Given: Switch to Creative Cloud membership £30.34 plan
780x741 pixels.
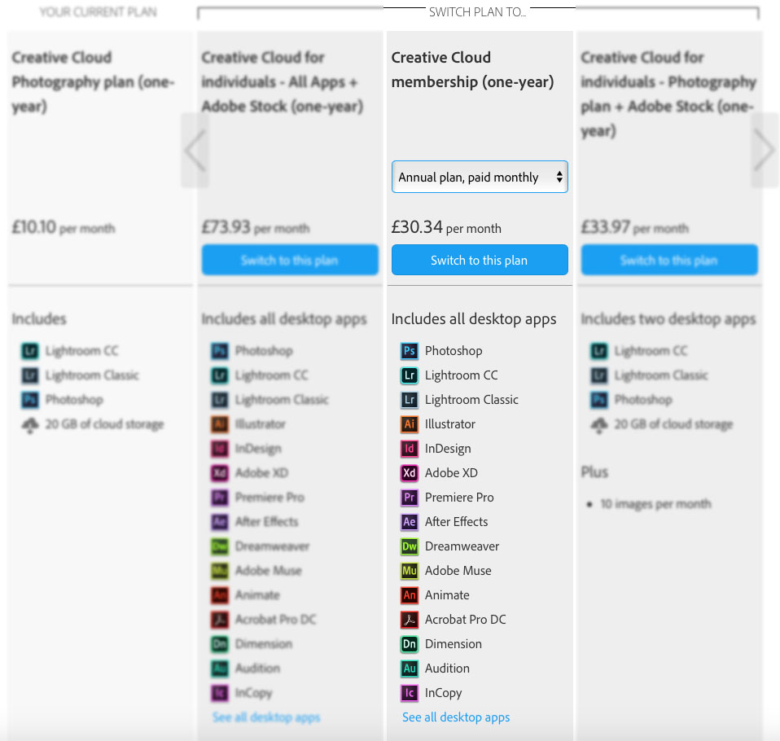Looking at the screenshot, I should (x=480, y=260).
